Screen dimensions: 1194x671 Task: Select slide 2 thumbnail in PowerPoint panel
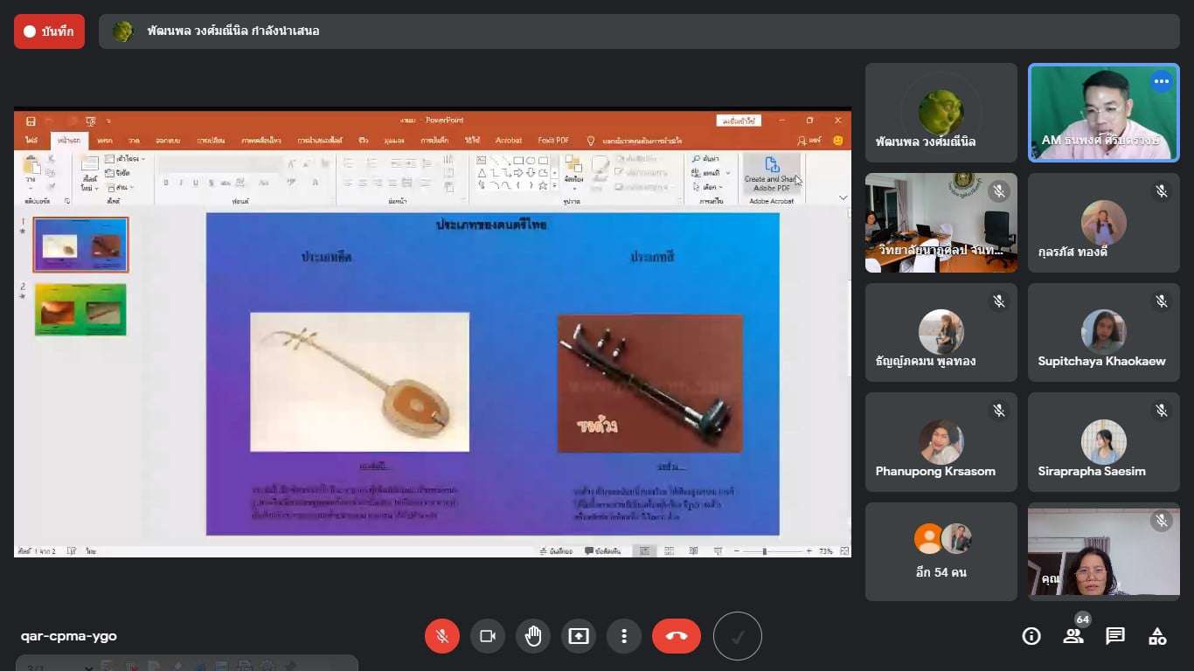click(80, 309)
